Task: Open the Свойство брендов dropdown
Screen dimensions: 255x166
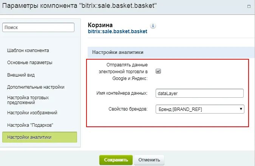Action: pos(200,109)
